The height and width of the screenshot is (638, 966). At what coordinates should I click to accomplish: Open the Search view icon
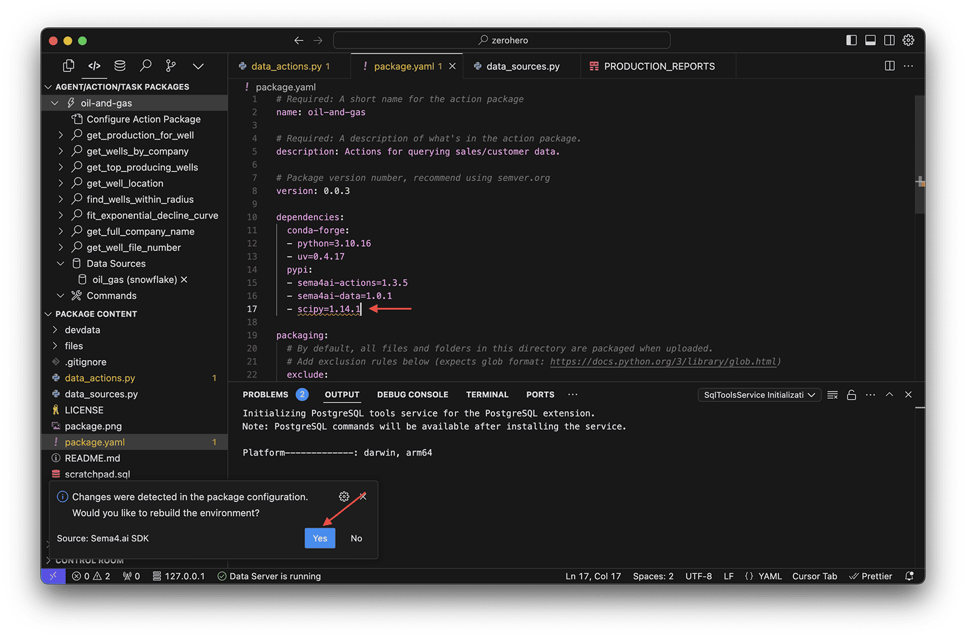(x=145, y=65)
